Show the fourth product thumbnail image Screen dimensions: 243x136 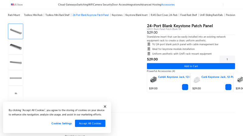(x=15, y=78)
